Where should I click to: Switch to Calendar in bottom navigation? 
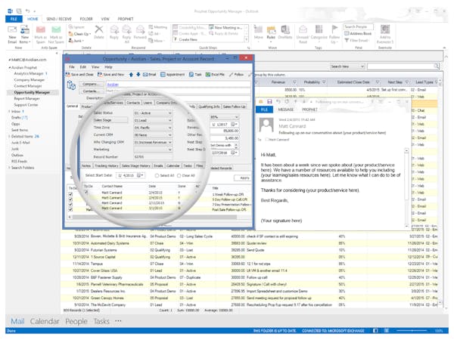coord(45,321)
